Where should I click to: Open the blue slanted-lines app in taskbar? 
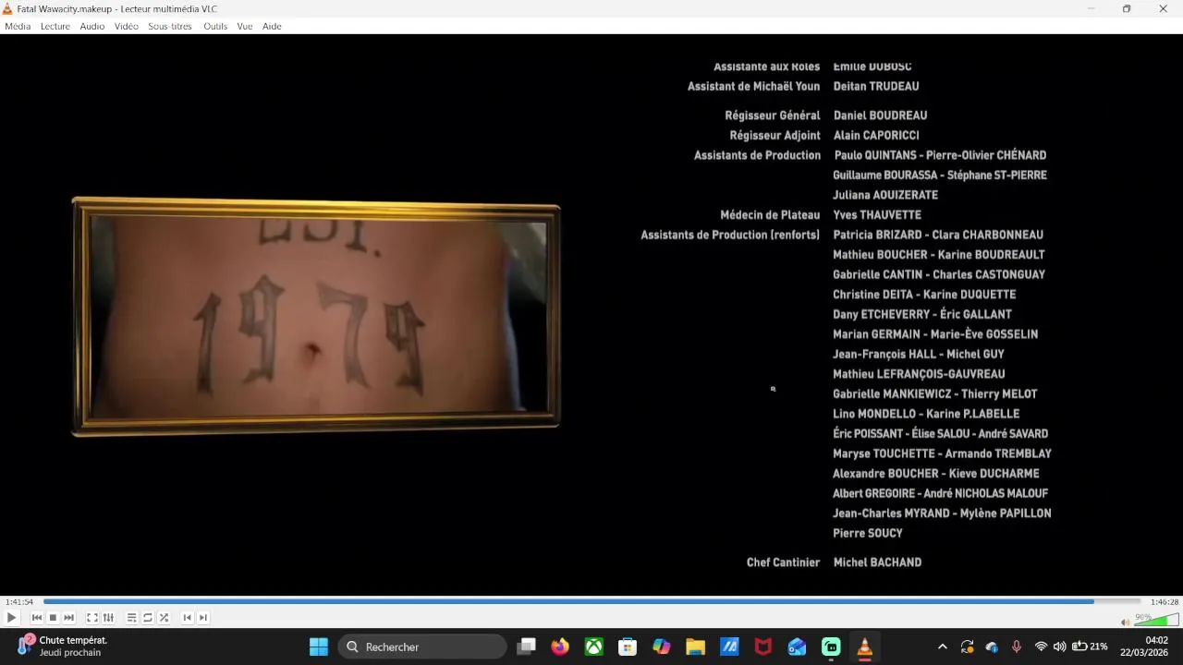[x=729, y=647]
